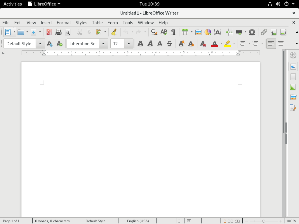Insert an endnote

pos(283,32)
